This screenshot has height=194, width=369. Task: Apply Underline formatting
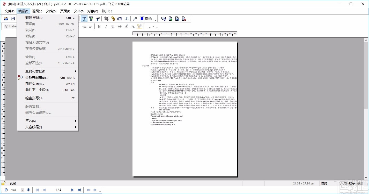(113, 26)
